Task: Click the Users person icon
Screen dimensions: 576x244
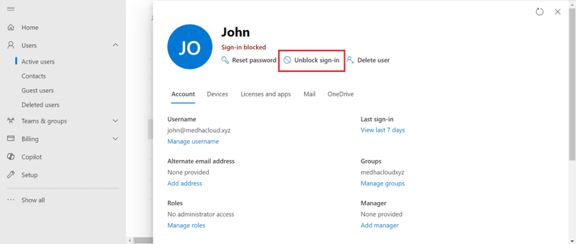Action: point(11,45)
